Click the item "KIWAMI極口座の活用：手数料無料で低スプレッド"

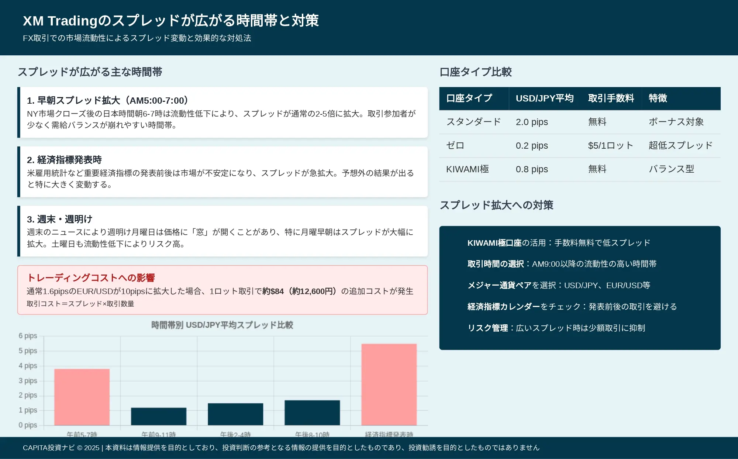(559, 243)
